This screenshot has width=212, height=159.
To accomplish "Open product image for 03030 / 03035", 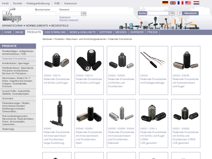I will (x=186, y=60).
